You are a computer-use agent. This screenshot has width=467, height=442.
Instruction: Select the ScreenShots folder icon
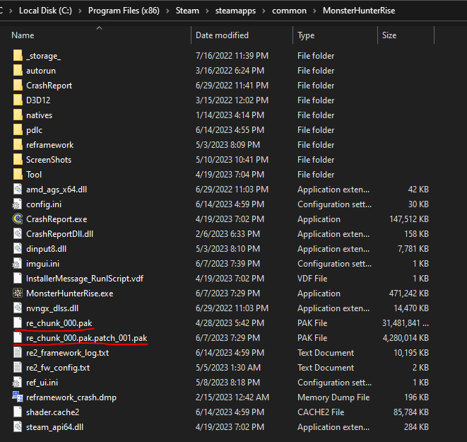pyautogui.click(x=18, y=160)
